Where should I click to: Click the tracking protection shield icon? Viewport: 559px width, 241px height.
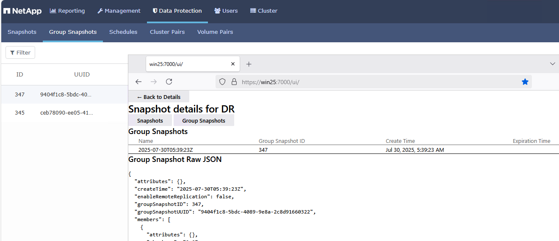222,82
